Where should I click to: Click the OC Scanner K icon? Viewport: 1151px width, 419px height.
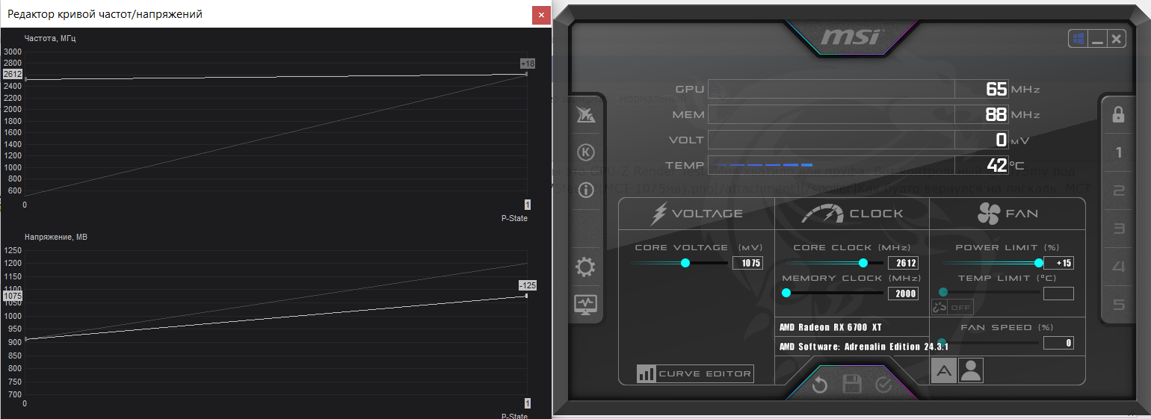(x=586, y=153)
